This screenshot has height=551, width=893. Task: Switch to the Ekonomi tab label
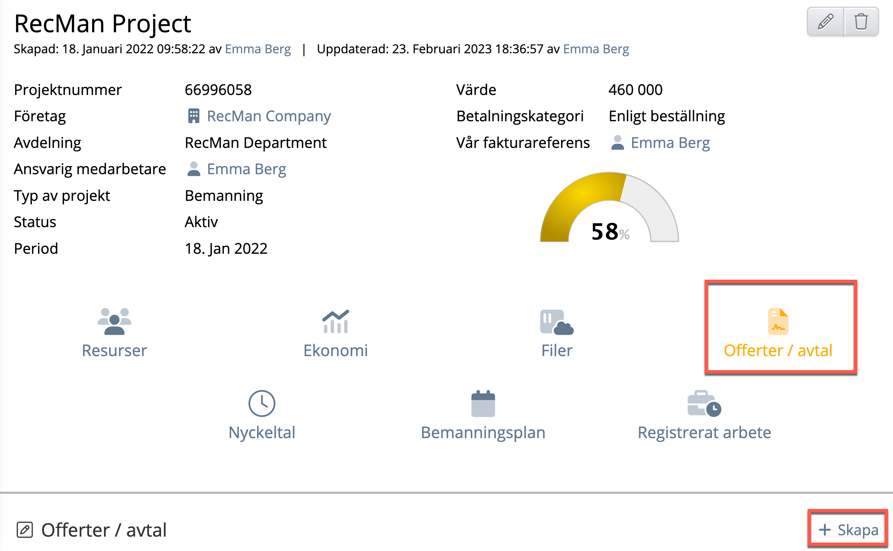pos(335,350)
